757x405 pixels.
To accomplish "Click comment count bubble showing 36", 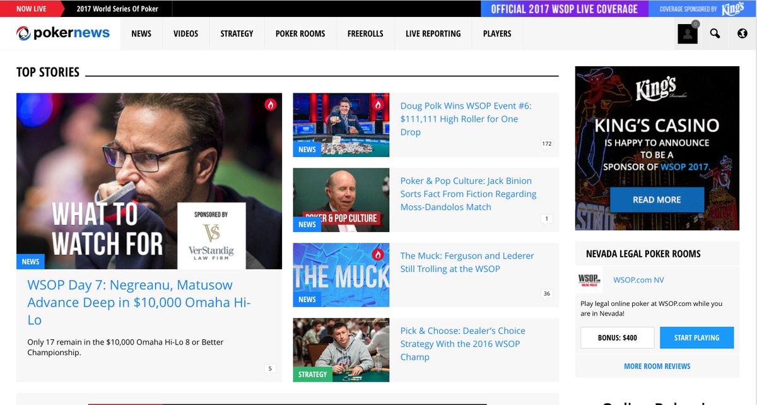I will pyautogui.click(x=546, y=293).
